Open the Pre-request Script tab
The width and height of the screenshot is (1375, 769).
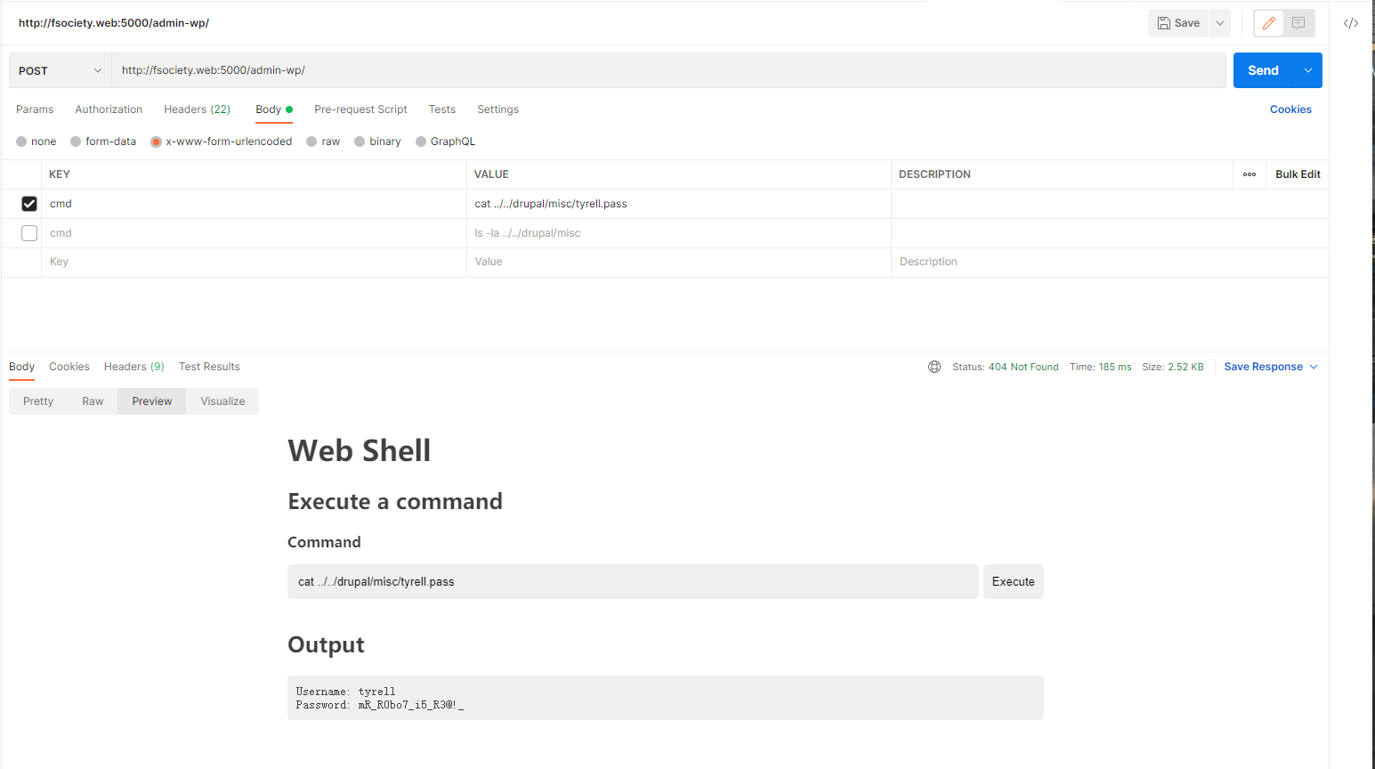[360, 109]
